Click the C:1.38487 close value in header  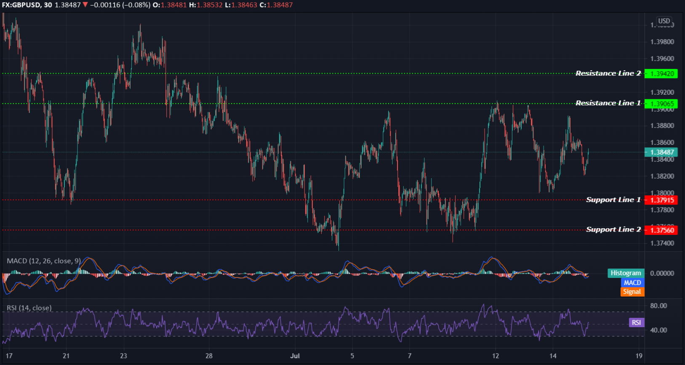(x=276, y=5)
